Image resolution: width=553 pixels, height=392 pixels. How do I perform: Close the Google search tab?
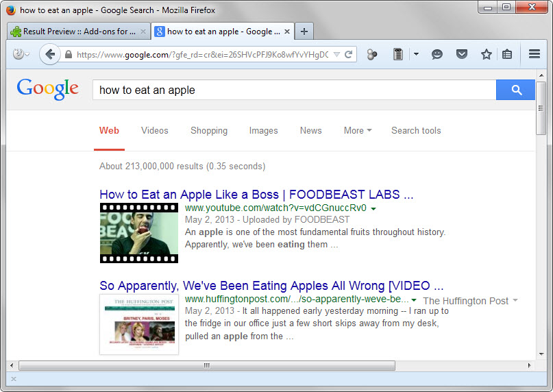tap(287, 32)
